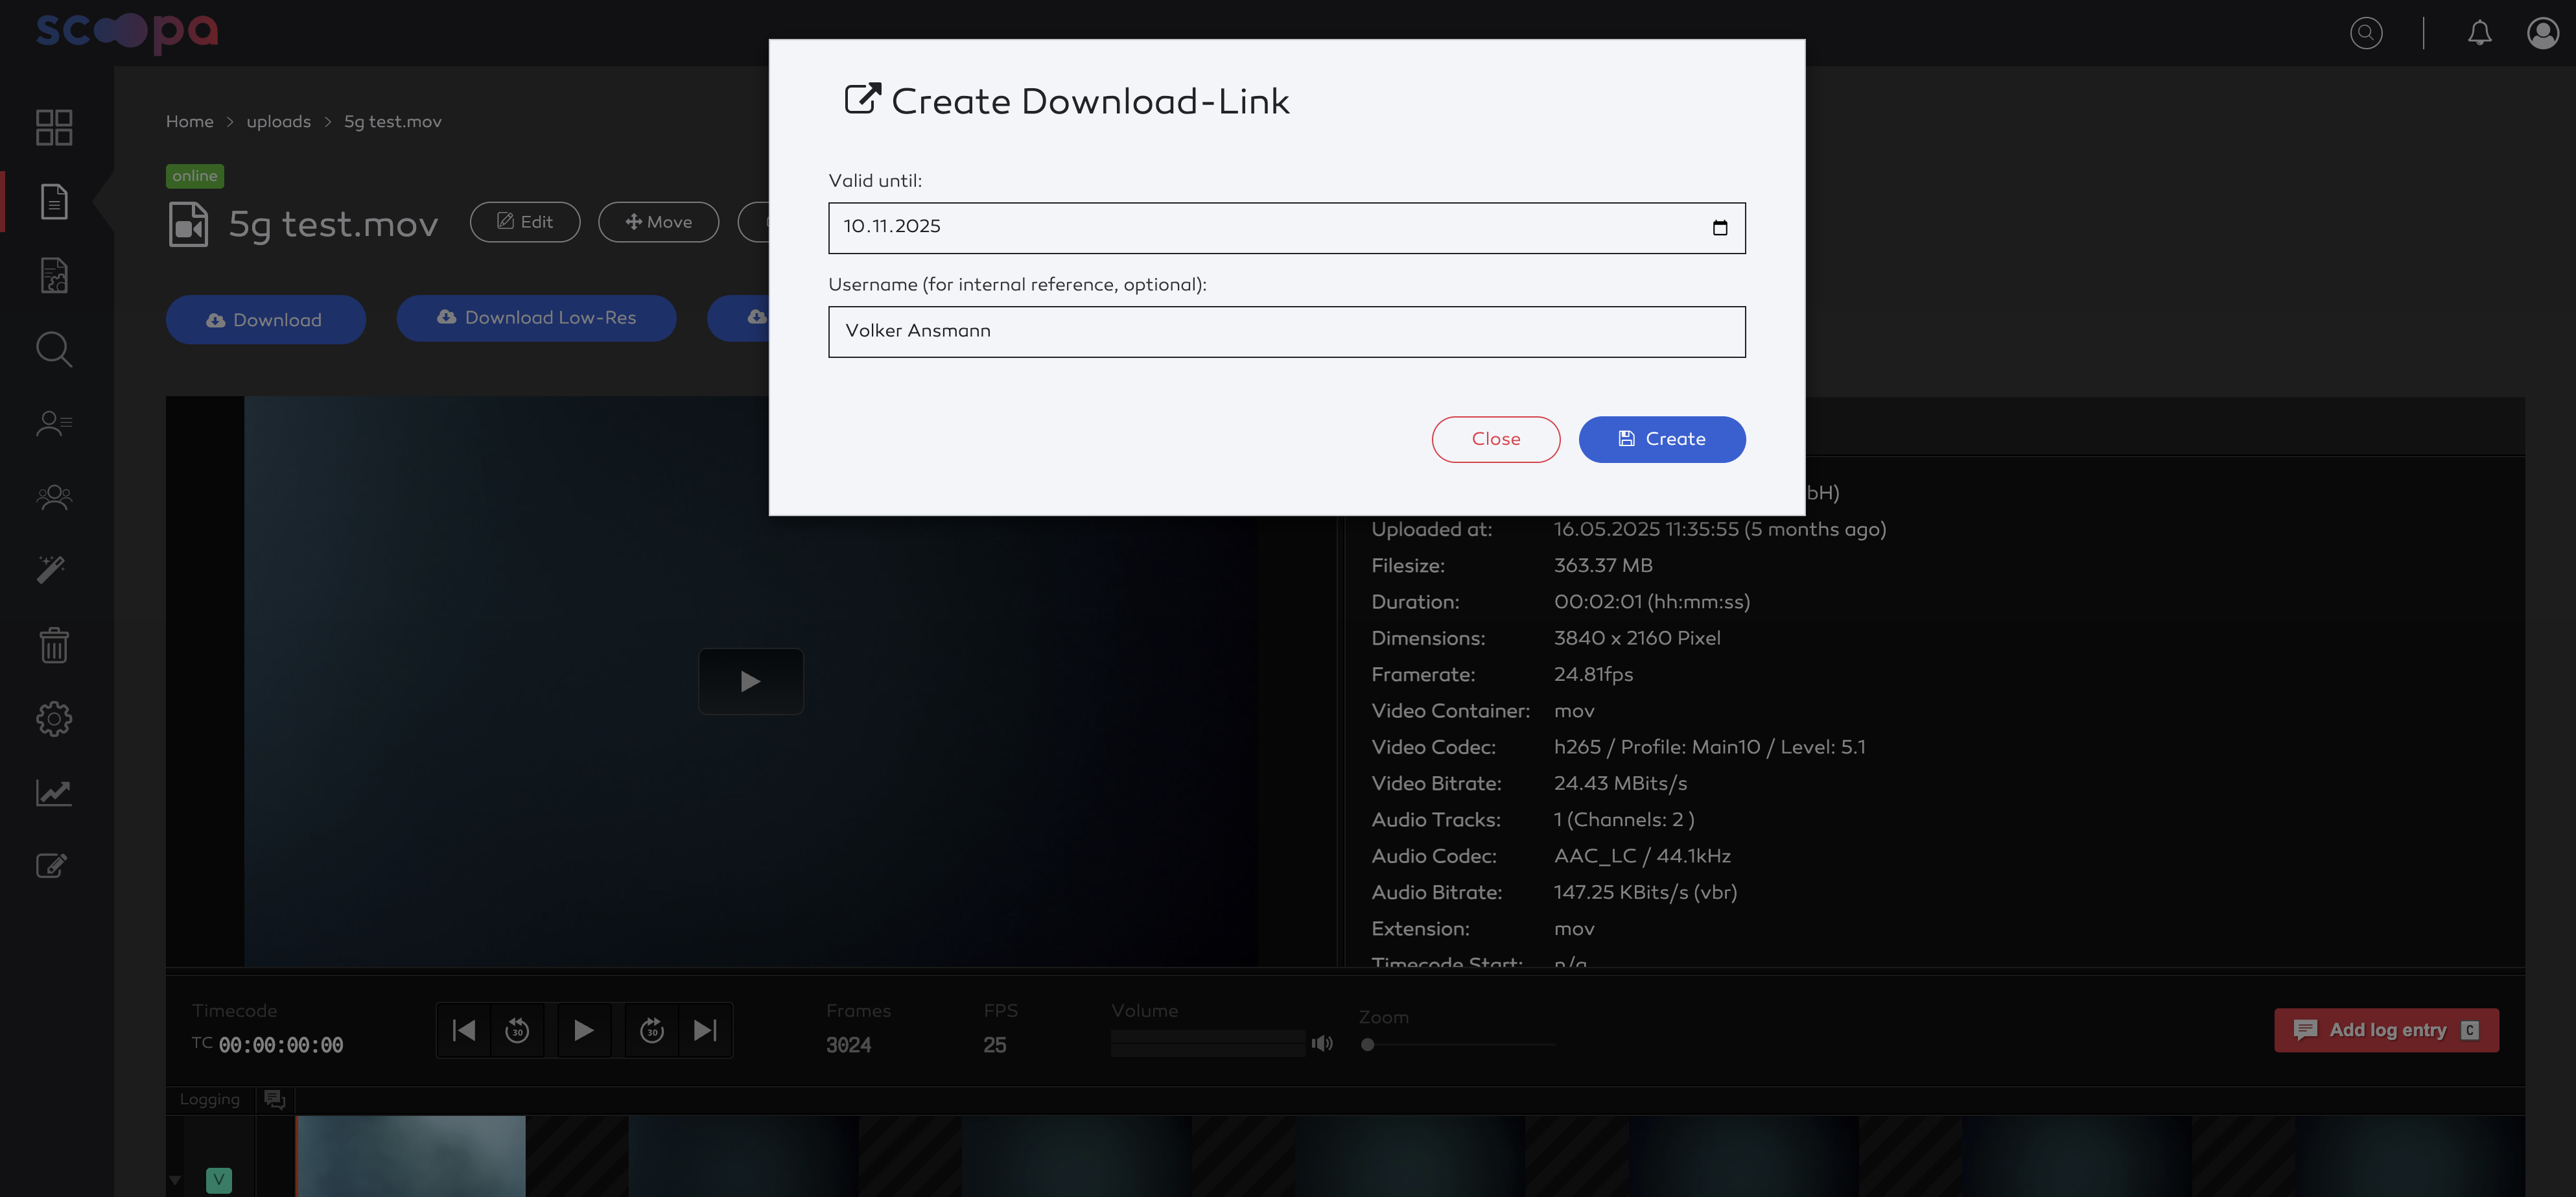Skip forward 30 seconds
2576x1197 pixels.
(652, 1030)
